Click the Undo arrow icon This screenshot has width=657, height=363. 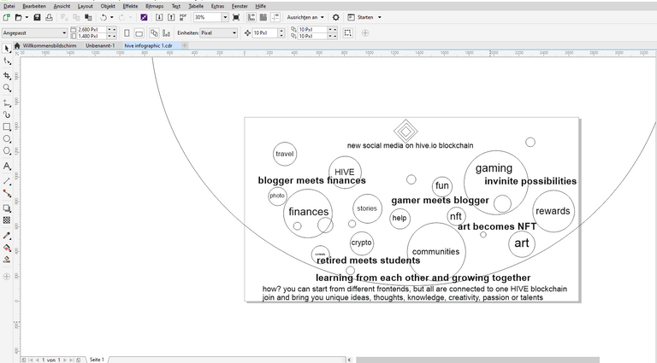tap(103, 17)
